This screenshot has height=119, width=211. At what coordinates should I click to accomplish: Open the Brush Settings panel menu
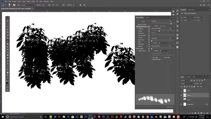174,18
